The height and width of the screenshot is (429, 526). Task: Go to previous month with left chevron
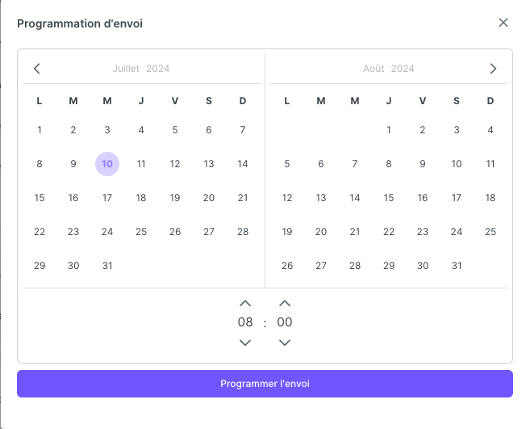click(37, 69)
